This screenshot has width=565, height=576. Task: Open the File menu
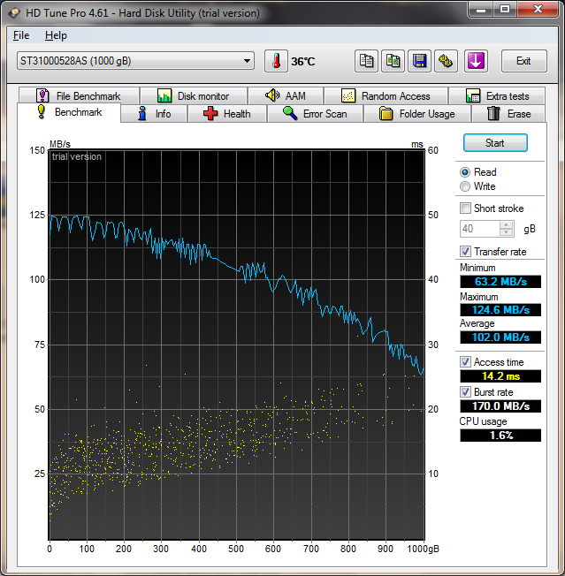21,35
